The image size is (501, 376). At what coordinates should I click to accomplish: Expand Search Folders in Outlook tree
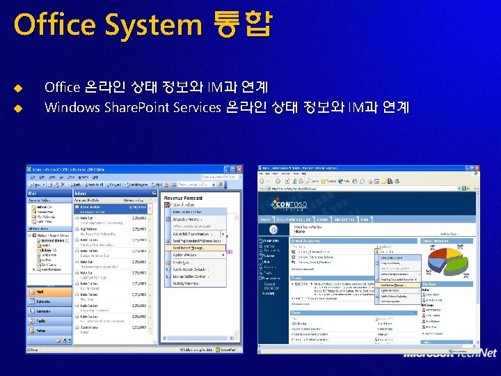[34, 269]
